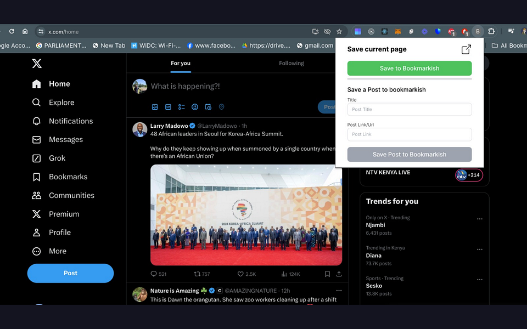The width and height of the screenshot is (527, 329).
Task: Click the crossed-out eye tracking icon
Action: (x=327, y=32)
